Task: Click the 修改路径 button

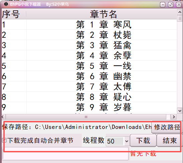Action: [167, 127]
